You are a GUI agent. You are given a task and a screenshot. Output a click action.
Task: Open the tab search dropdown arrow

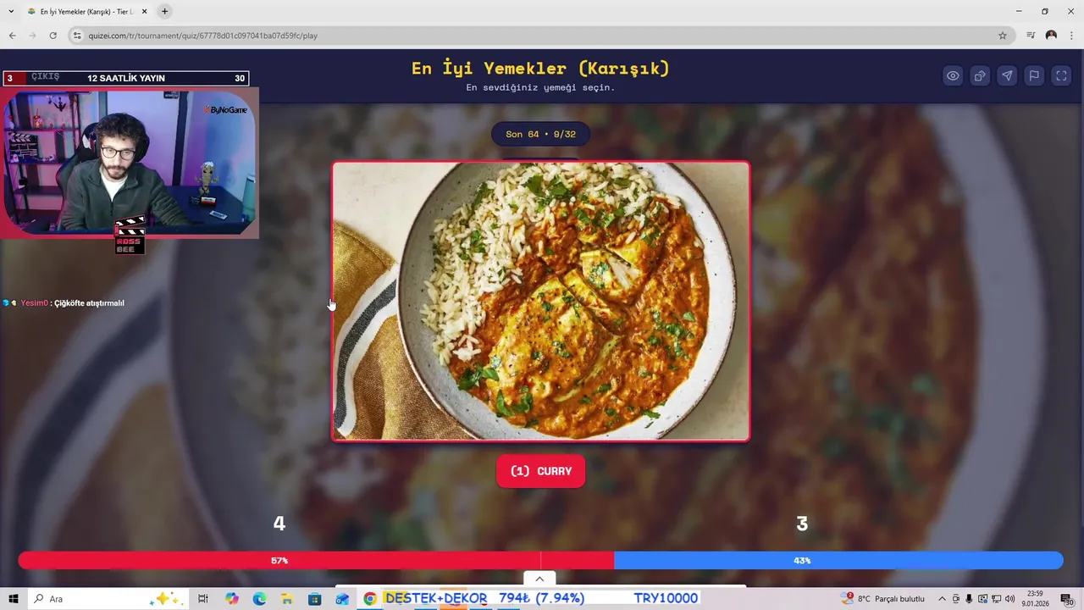click(10, 12)
